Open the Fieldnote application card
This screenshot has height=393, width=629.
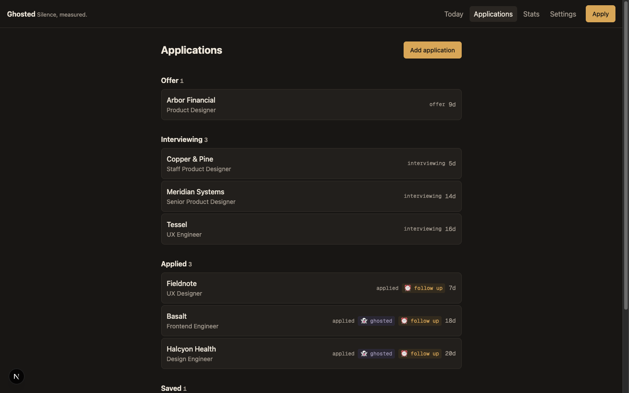pos(311,288)
